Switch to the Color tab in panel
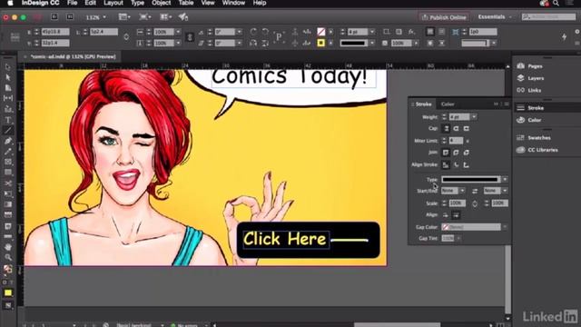 (448, 104)
